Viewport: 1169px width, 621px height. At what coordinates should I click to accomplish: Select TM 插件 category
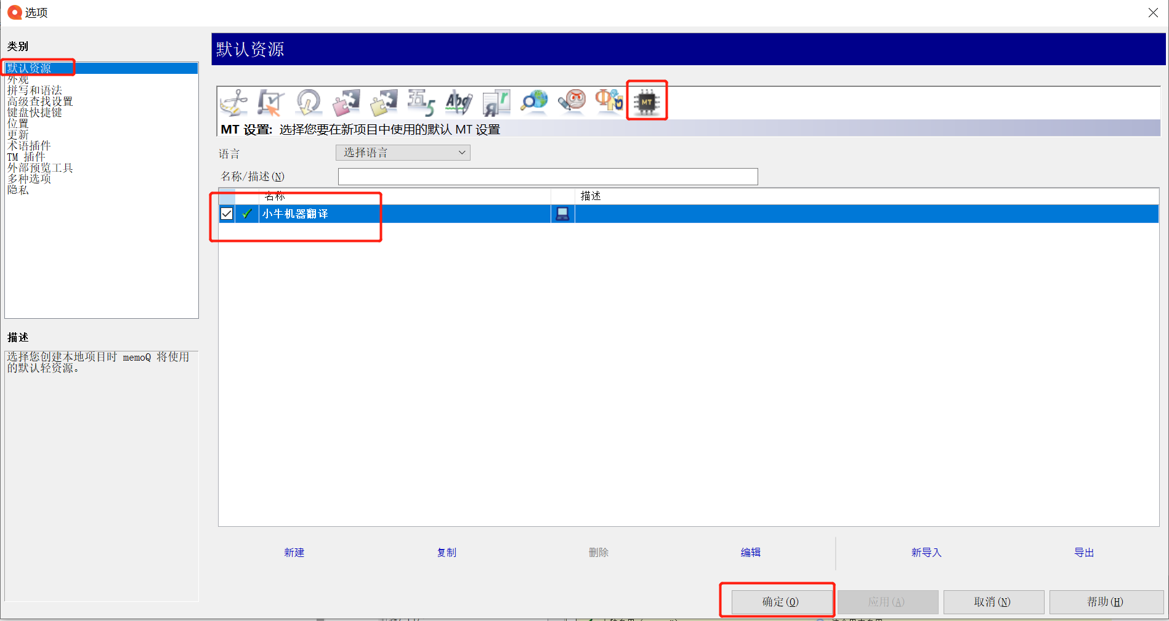pyautogui.click(x=26, y=157)
